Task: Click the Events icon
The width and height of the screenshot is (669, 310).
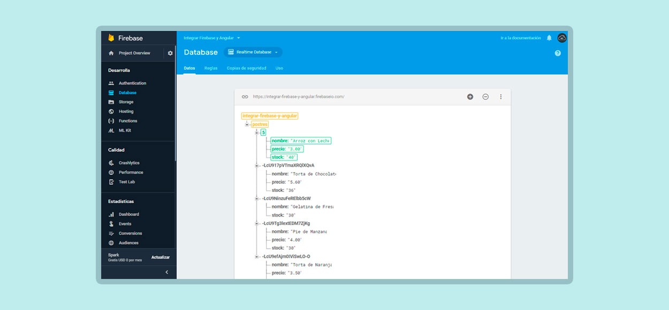Action: (x=111, y=224)
